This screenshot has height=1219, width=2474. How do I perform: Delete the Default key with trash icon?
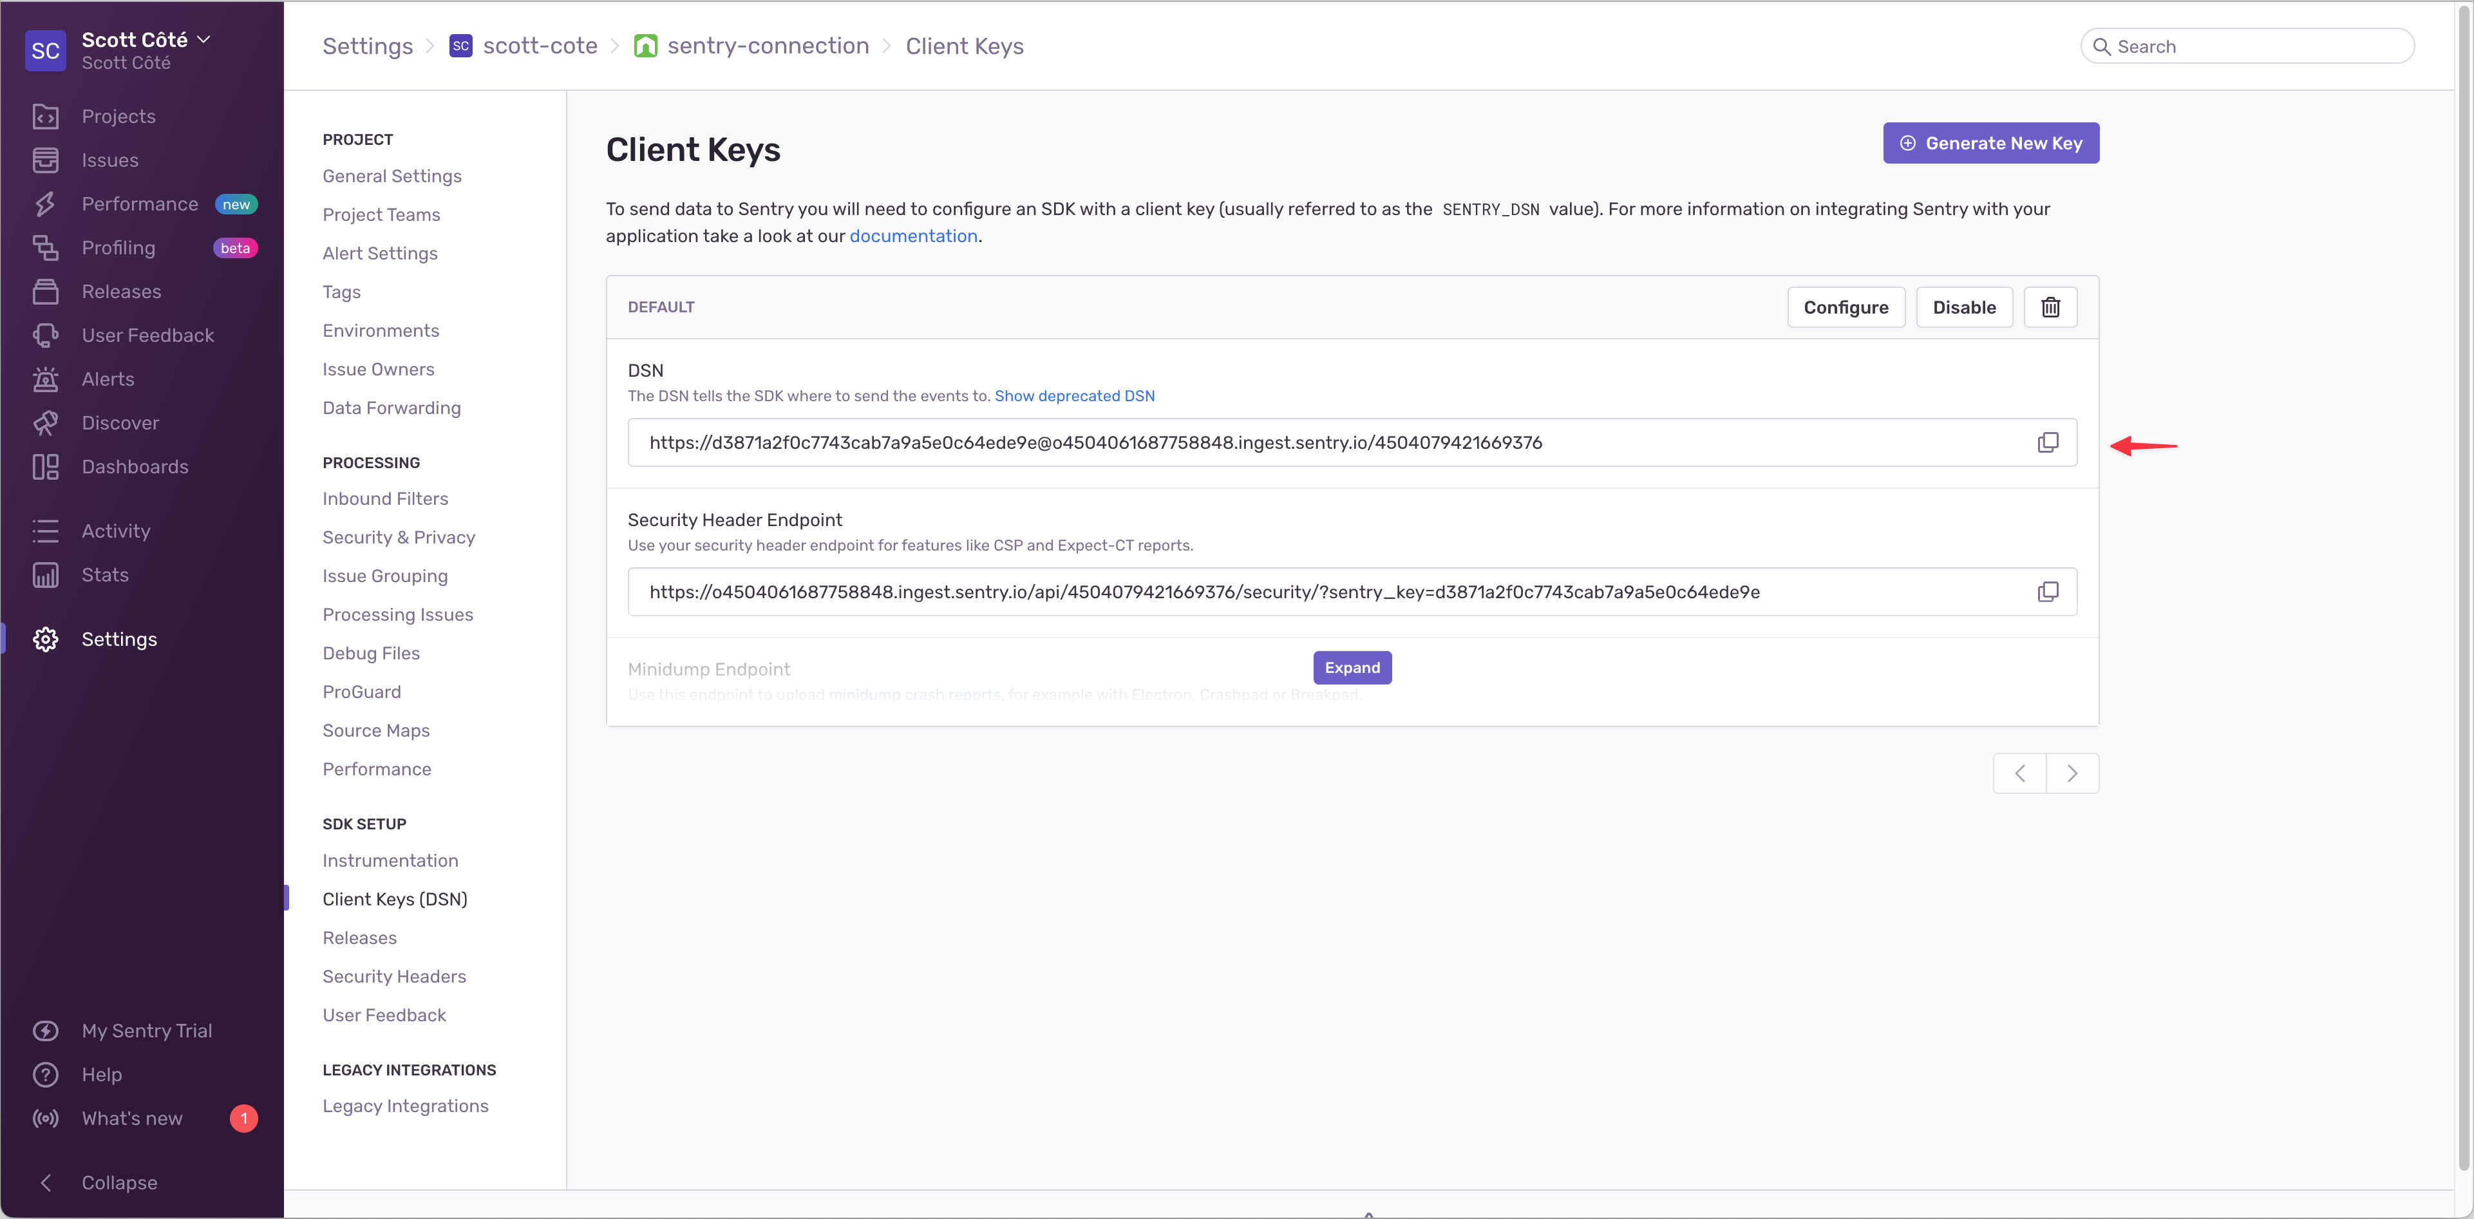(2050, 307)
